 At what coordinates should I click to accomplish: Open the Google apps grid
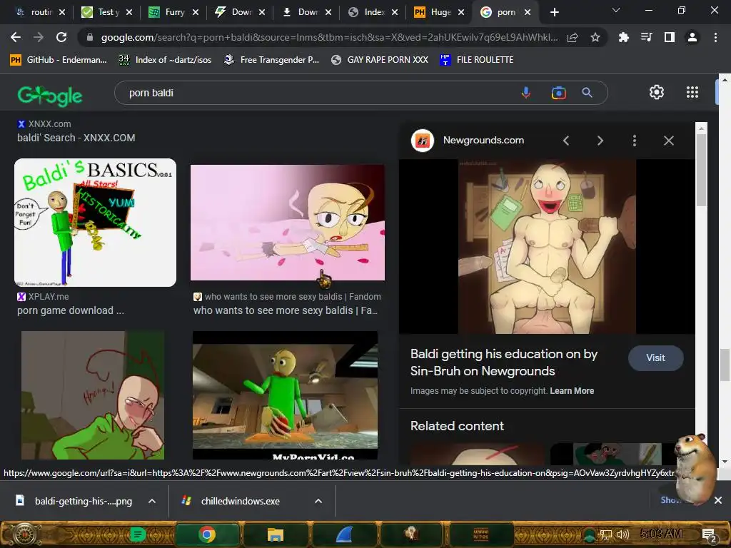[x=692, y=92]
